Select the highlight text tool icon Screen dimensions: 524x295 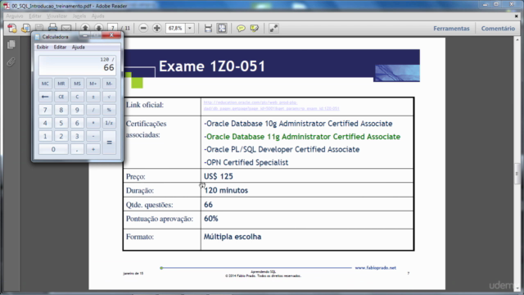click(x=255, y=29)
